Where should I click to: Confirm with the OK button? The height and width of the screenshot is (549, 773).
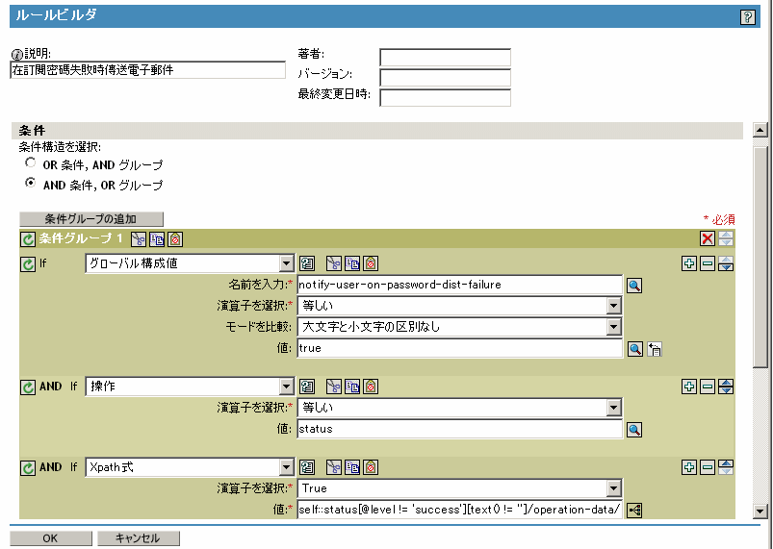(51, 538)
